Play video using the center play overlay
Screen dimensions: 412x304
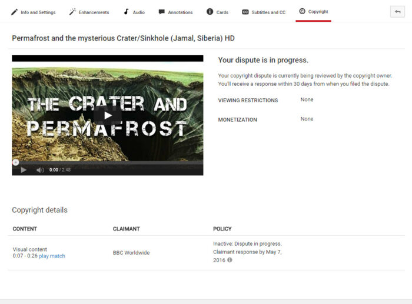click(107, 115)
